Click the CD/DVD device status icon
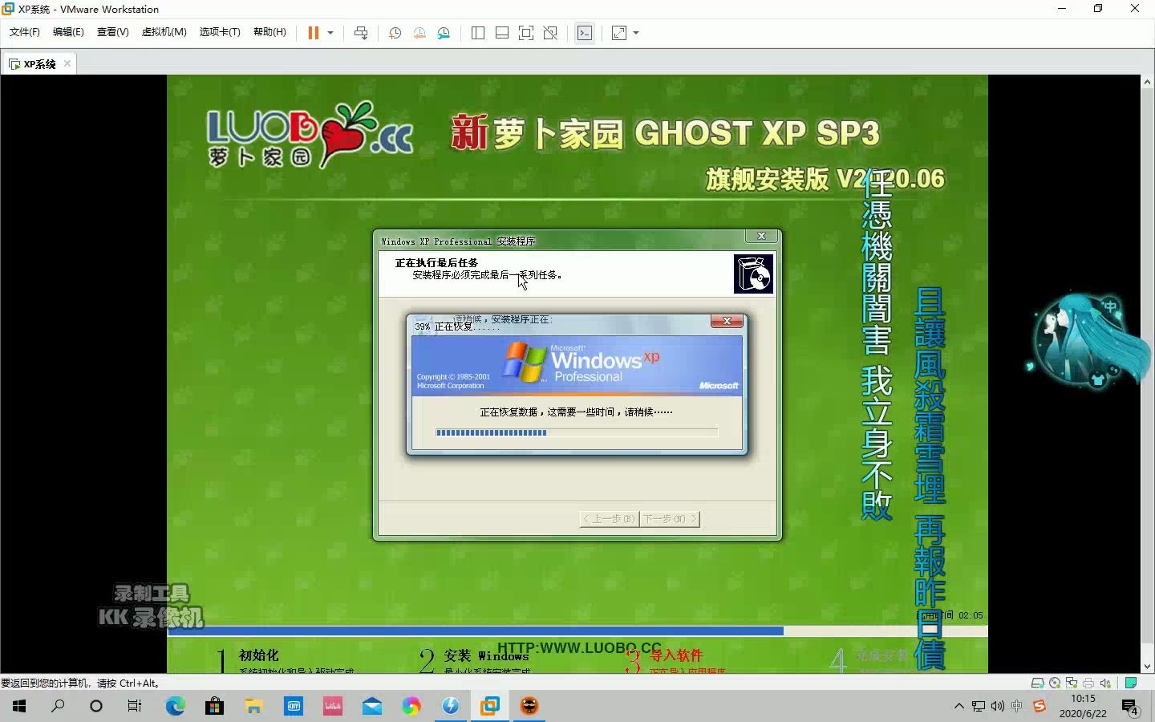Viewport: 1155px width, 722px height. point(1055,683)
